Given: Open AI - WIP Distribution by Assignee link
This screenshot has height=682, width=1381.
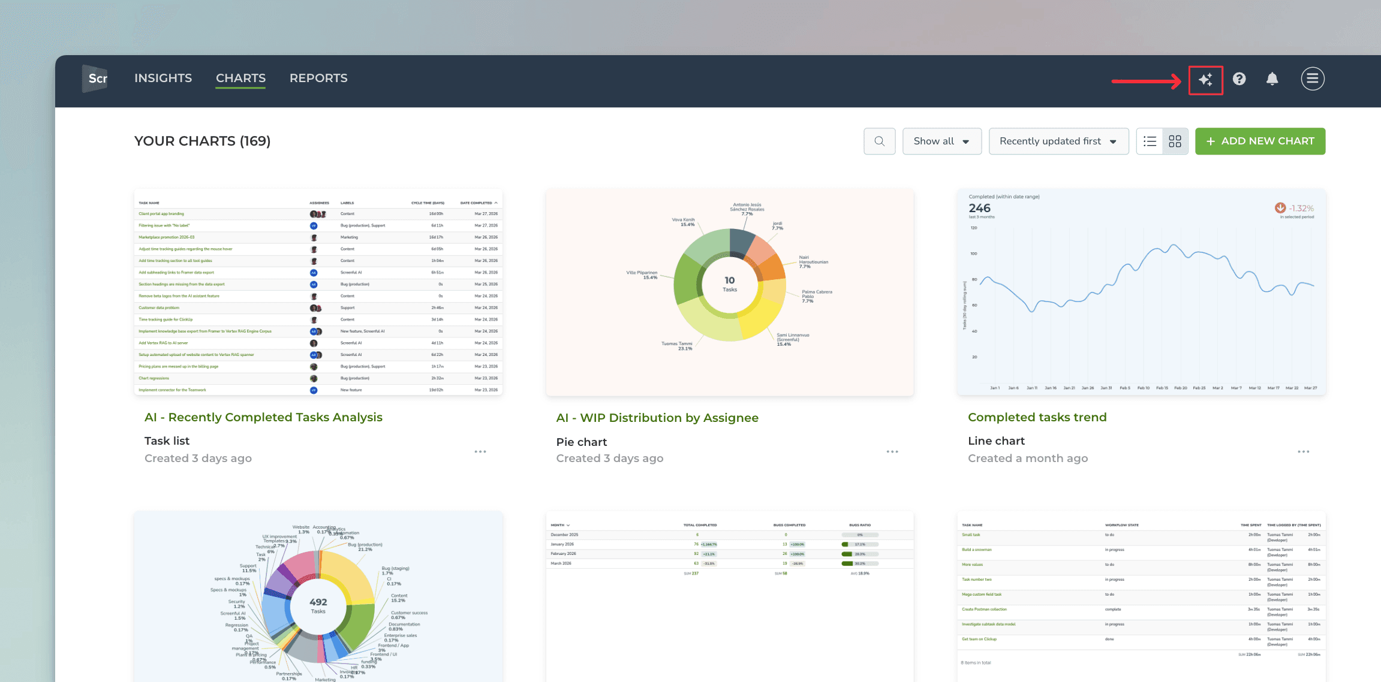Looking at the screenshot, I should 657,418.
